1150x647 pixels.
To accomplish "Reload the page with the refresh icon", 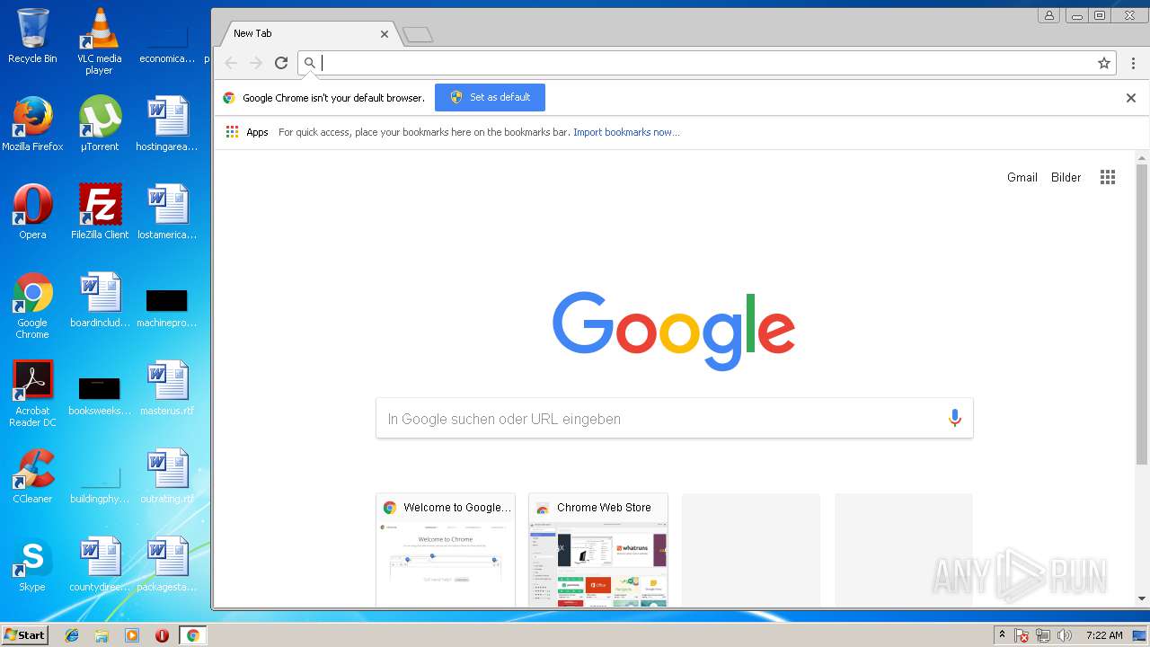I will pos(281,63).
